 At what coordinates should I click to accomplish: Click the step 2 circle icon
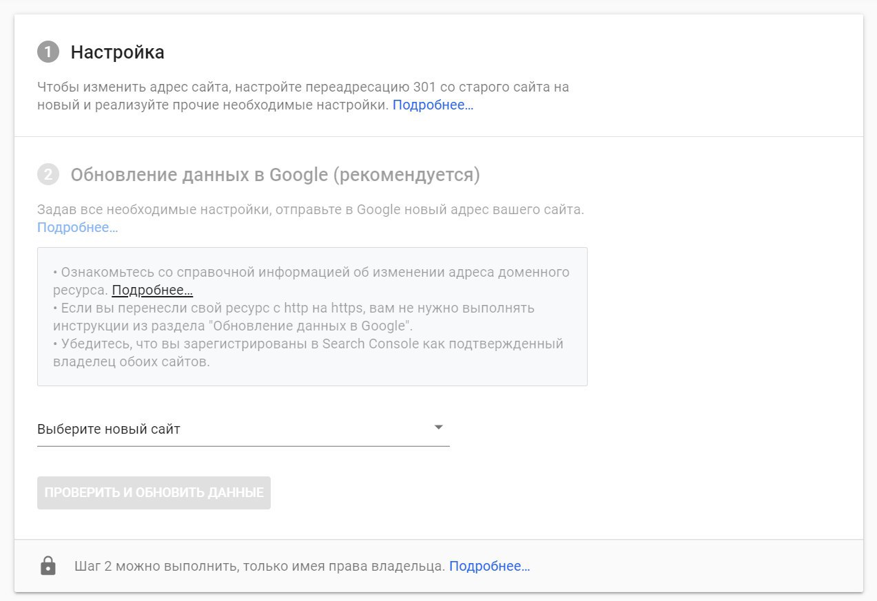click(48, 175)
